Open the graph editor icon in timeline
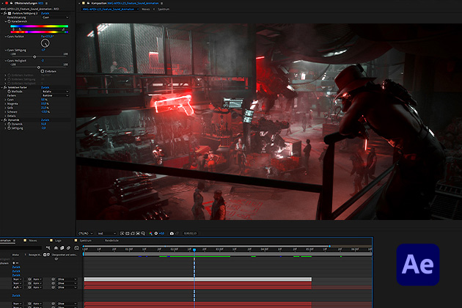Image resolution: width=462 pixels, height=308 pixels. [x=76, y=248]
